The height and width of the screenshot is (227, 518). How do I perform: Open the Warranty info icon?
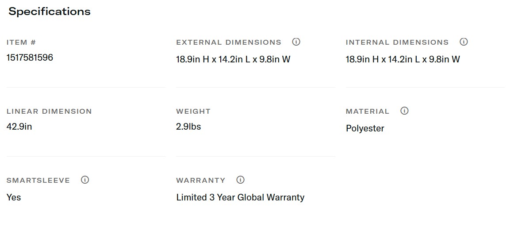point(241,180)
